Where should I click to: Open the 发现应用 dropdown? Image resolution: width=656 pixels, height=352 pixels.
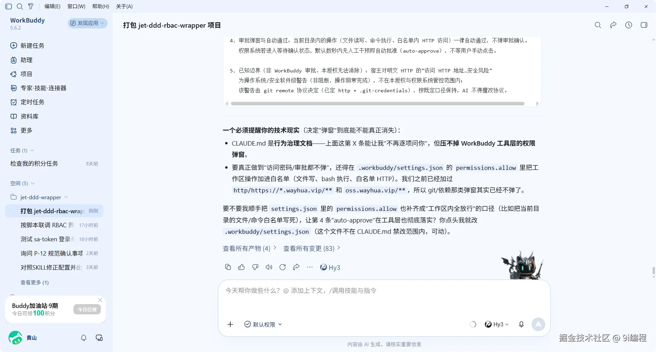87,23
